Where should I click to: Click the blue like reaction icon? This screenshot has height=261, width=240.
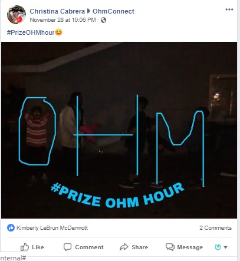point(11,228)
